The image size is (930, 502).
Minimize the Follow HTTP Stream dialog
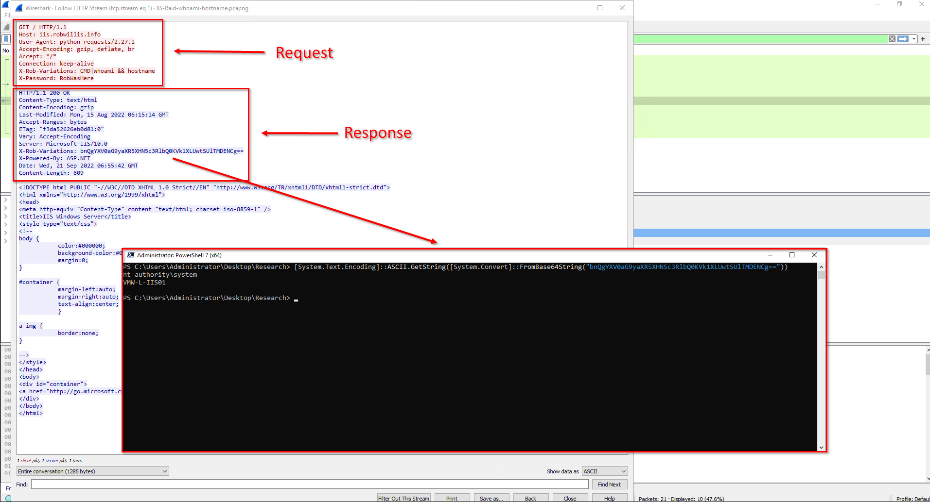[578, 8]
